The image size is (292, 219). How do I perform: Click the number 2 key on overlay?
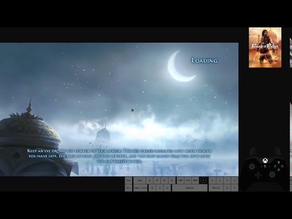coord(220,180)
